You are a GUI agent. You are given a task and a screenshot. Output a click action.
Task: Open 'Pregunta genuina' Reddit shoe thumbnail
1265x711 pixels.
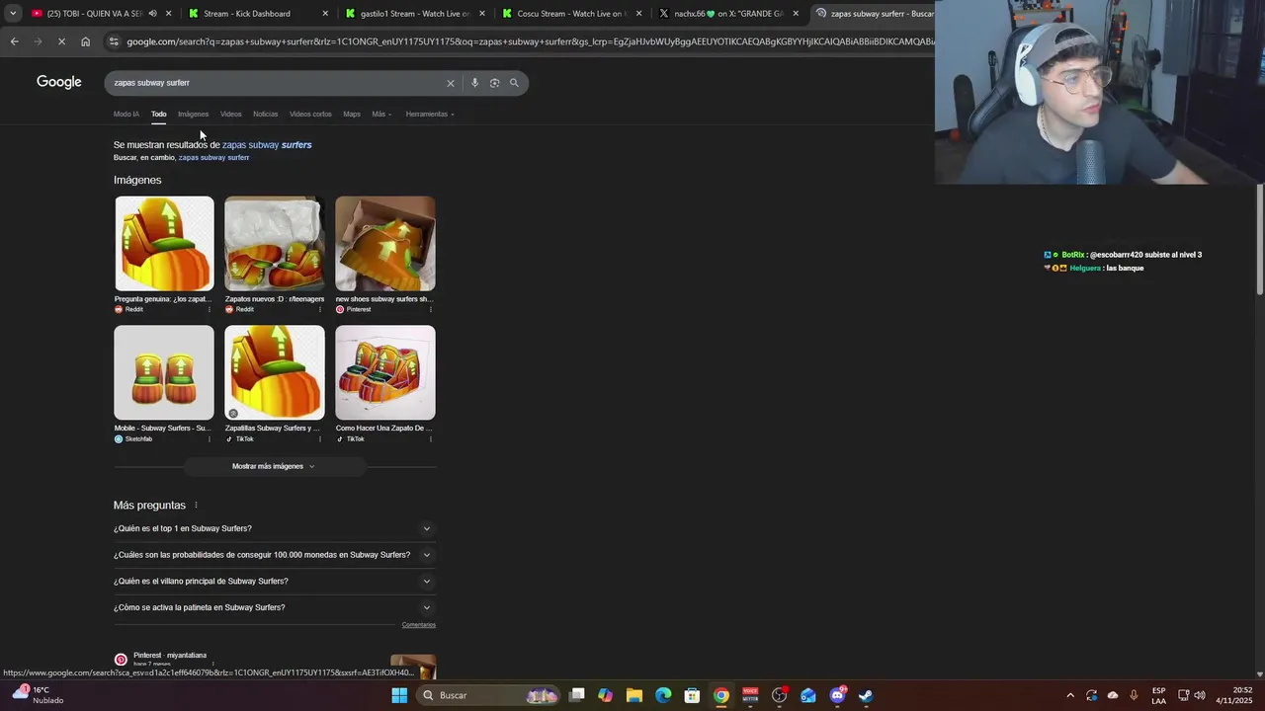164,244
